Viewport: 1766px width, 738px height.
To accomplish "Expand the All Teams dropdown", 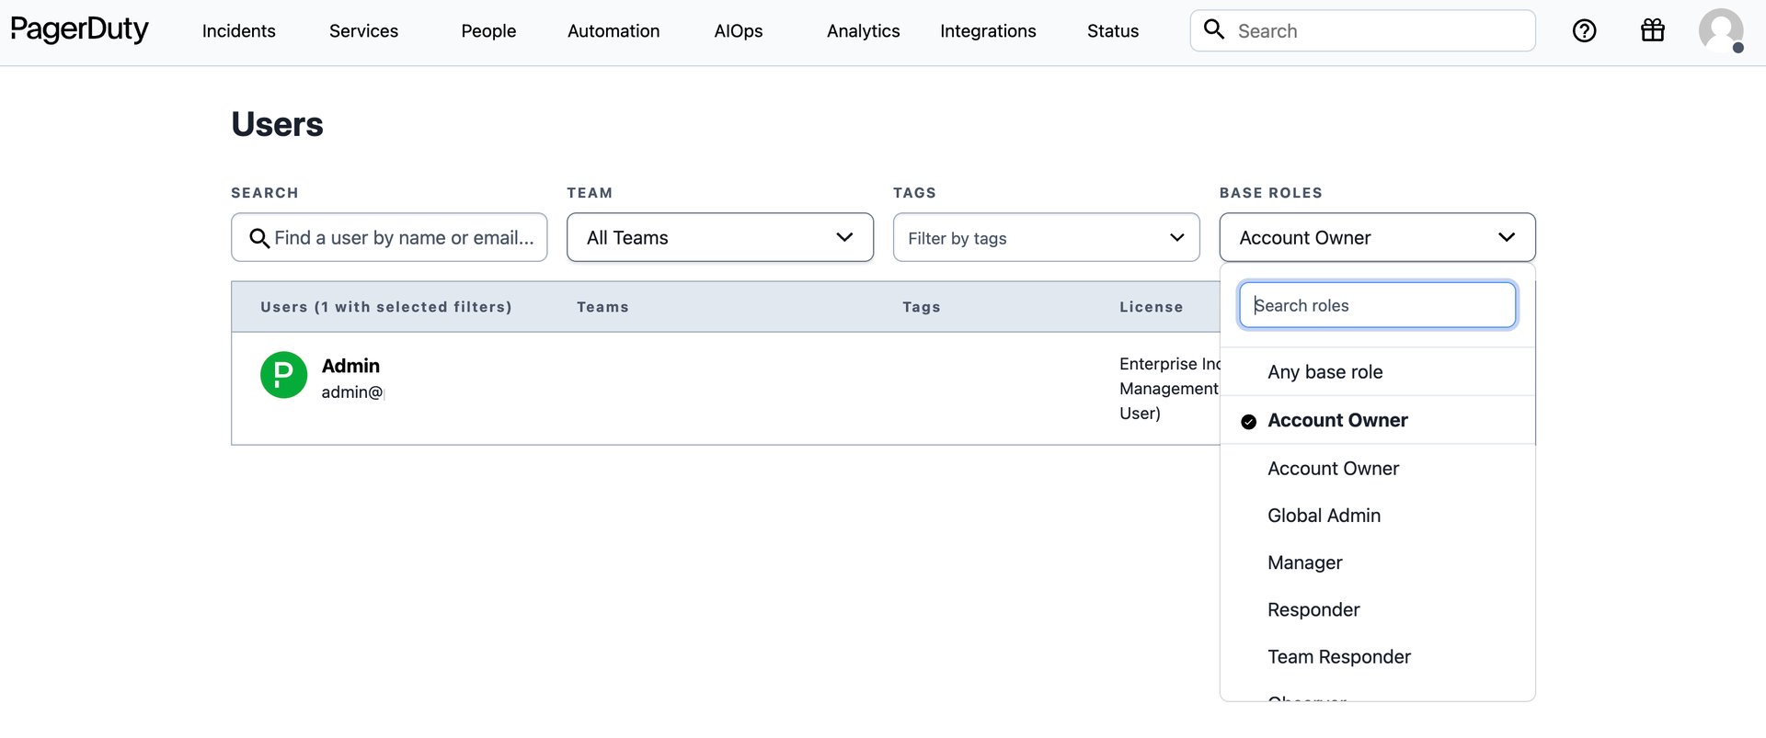I will pyautogui.click(x=719, y=238).
